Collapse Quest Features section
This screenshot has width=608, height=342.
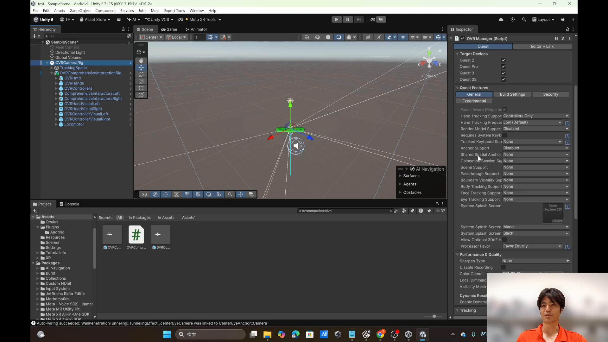(x=457, y=88)
